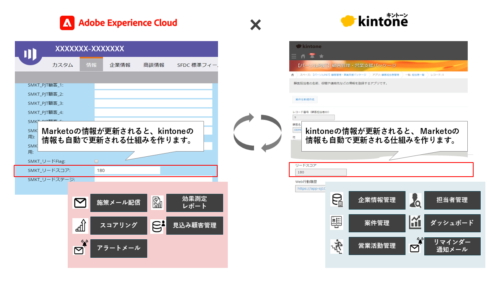The width and height of the screenshot is (501, 282).
Task: Click the kintone favorites star icon
Action: pos(321,56)
